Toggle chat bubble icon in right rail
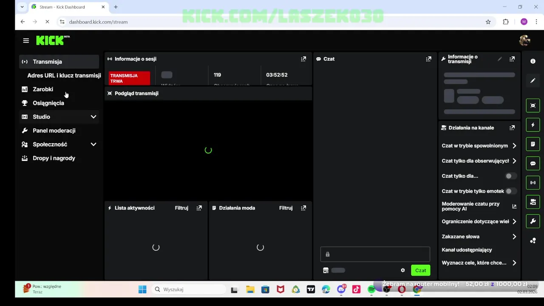Screen dimensions: 544x306 click(x=533, y=164)
